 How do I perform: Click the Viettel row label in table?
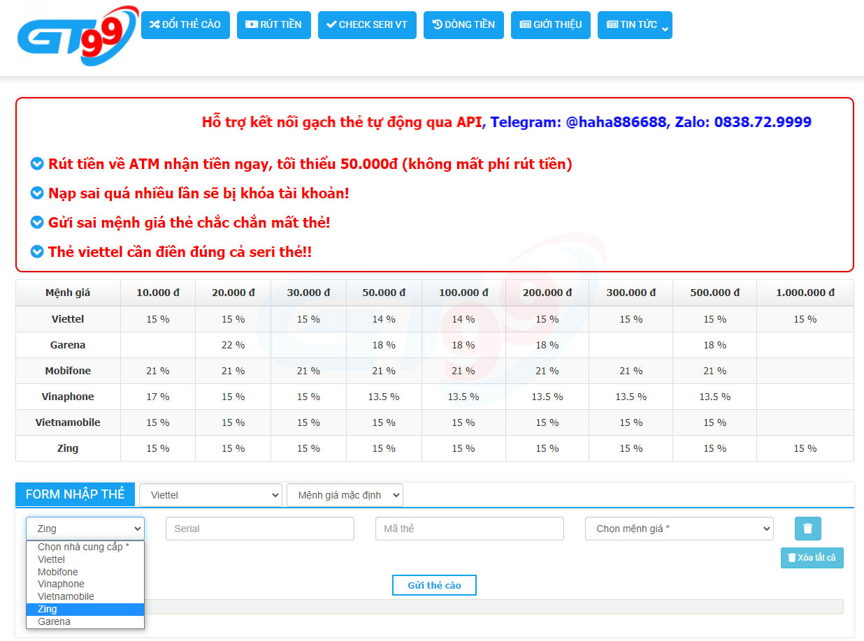(x=68, y=319)
